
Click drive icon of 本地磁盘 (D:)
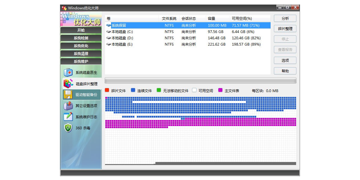point(108,38)
